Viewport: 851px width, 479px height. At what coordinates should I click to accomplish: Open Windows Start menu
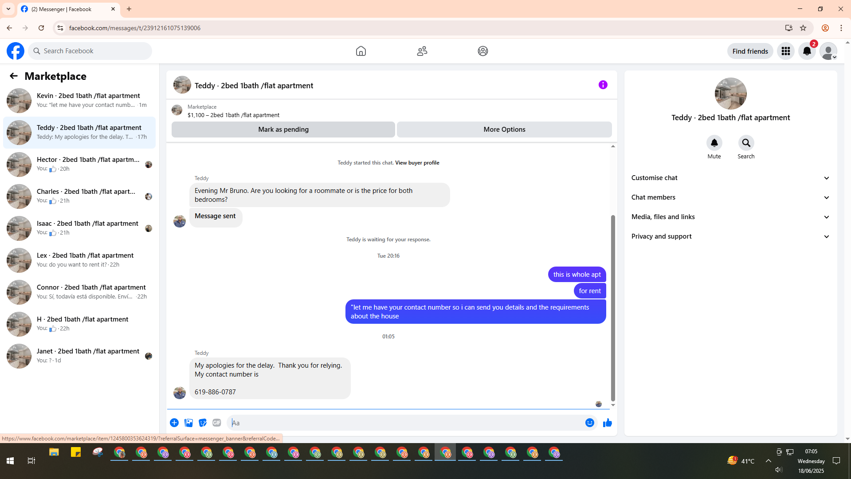click(x=10, y=461)
